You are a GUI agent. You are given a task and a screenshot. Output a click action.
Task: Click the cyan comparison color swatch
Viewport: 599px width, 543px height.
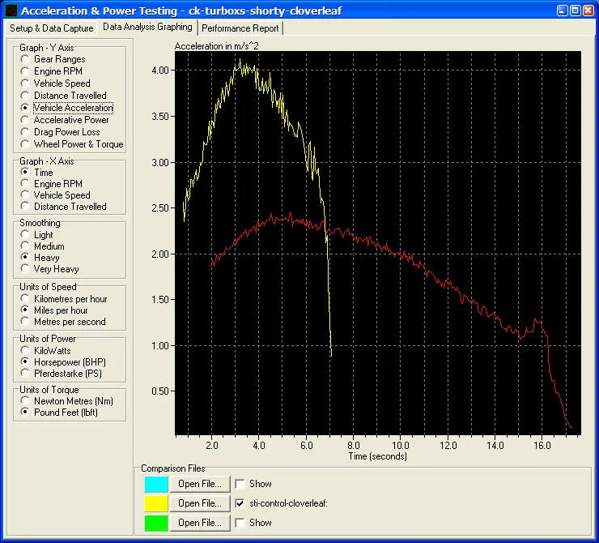pos(156,484)
